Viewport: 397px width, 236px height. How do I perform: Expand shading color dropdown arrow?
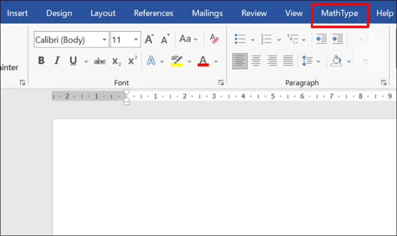tap(349, 61)
